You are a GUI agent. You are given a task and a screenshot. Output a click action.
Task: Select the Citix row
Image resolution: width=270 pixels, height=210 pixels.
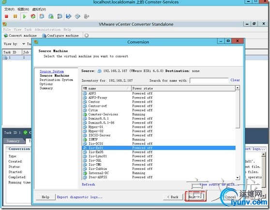pyautogui.click(x=159, y=110)
